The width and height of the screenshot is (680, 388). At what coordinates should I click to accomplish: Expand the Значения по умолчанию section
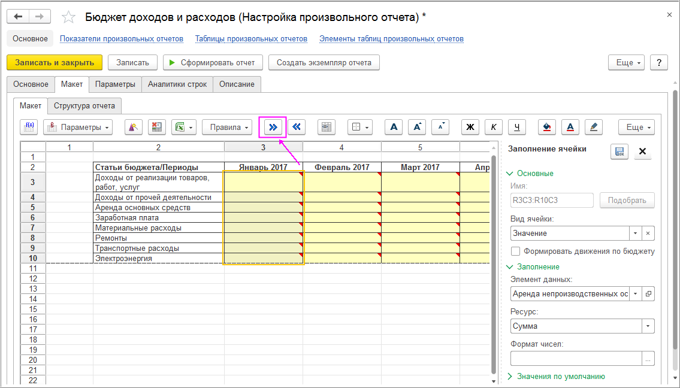pyautogui.click(x=555, y=376)
